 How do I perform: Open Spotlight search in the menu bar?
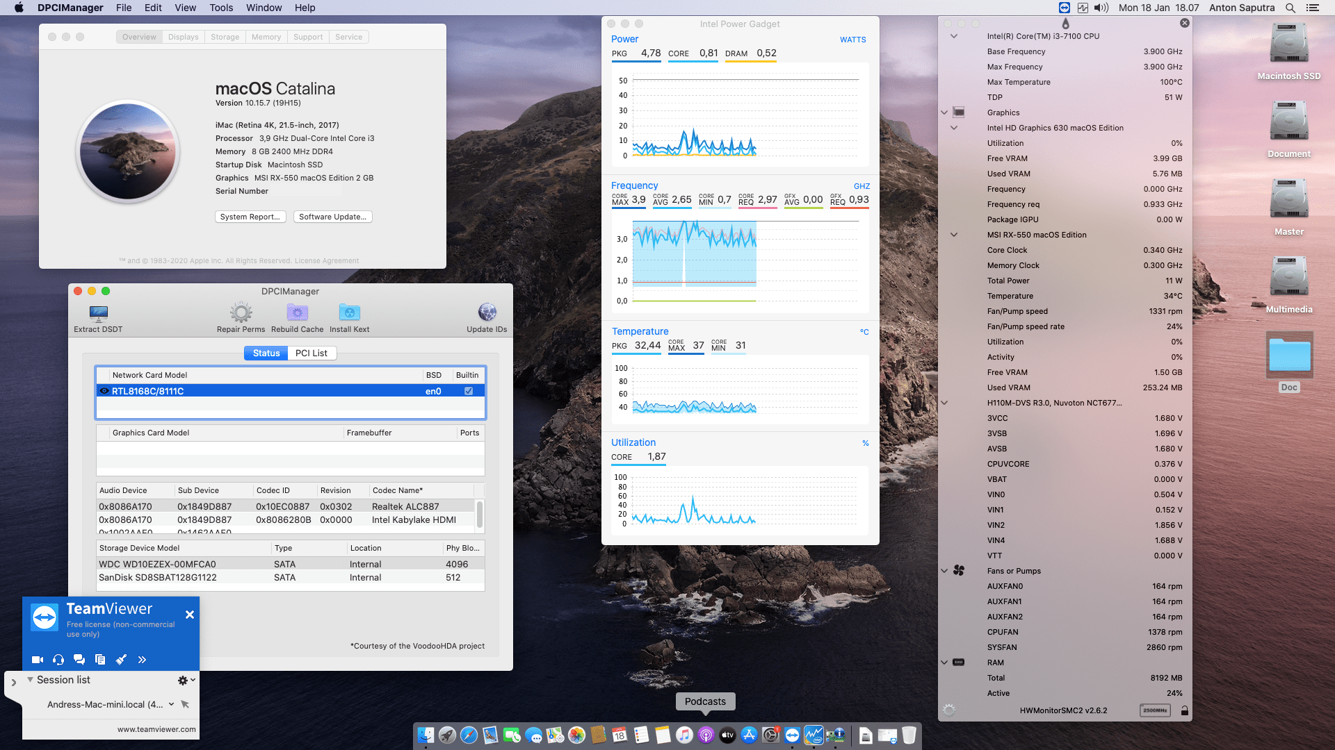click(x=1290, y=8)
